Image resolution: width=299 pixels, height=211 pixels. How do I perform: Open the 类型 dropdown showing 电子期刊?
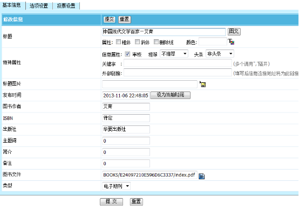coord(116,186)
